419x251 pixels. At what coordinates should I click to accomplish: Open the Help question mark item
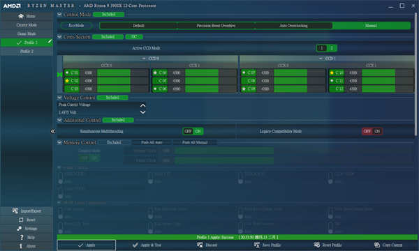click(27, 237)
